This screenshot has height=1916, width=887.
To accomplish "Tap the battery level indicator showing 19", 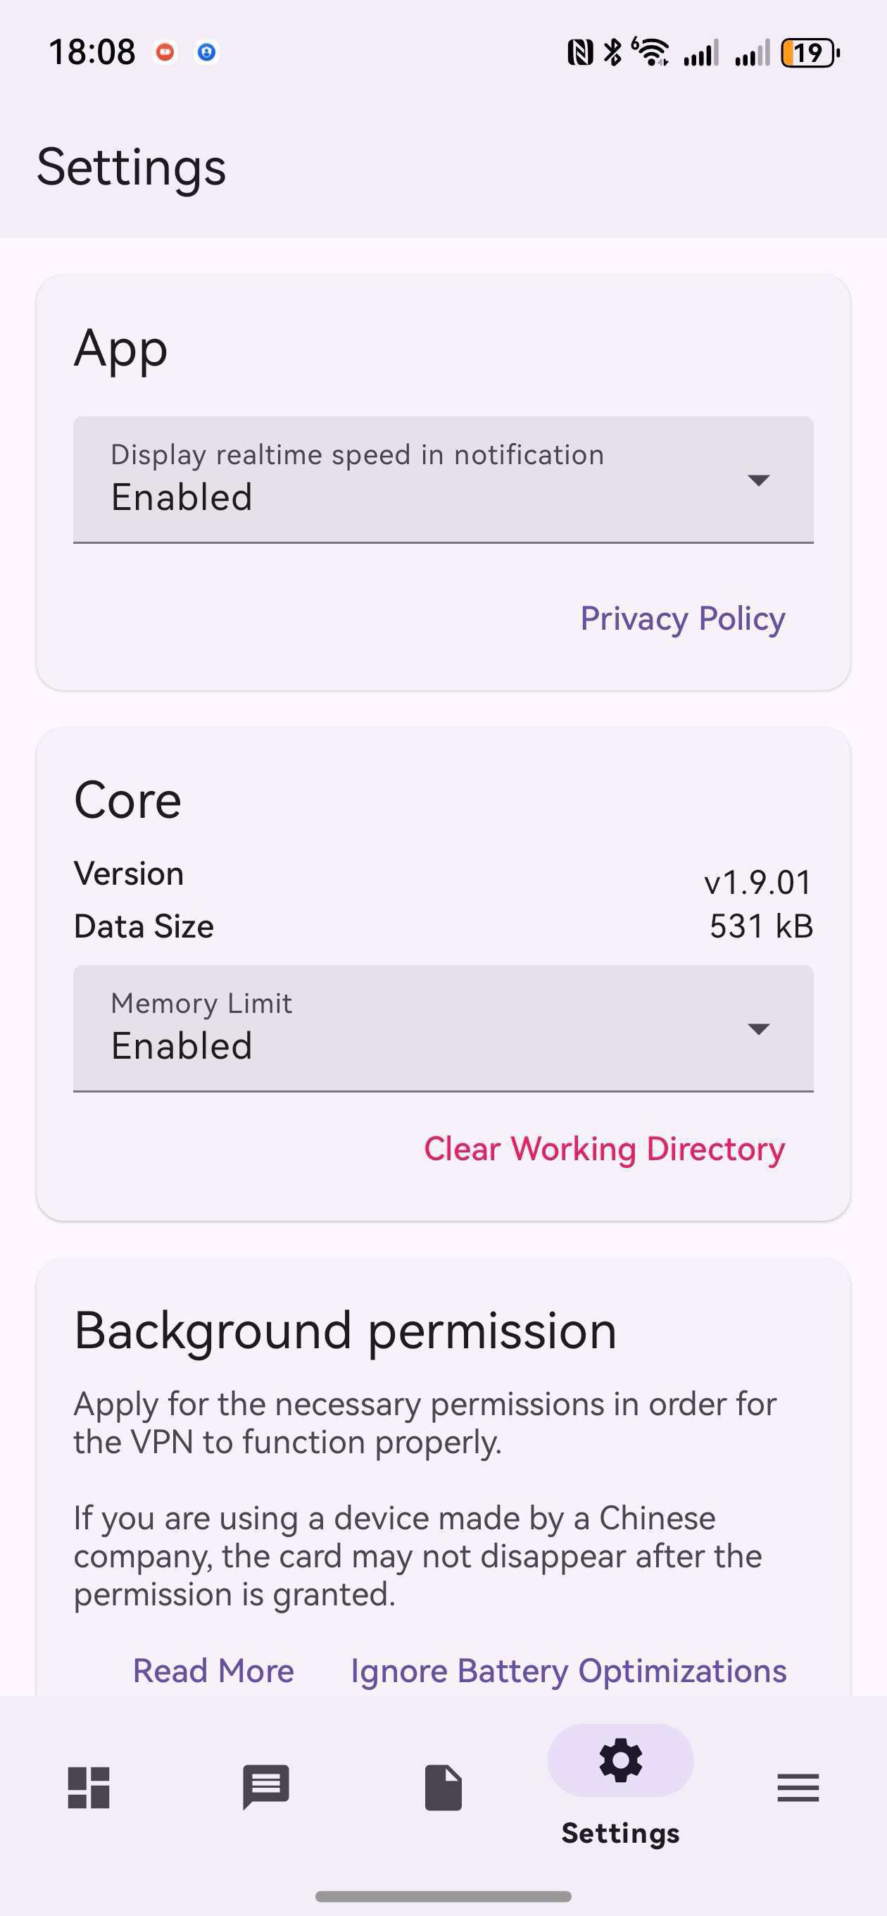I will click(808, 52).
